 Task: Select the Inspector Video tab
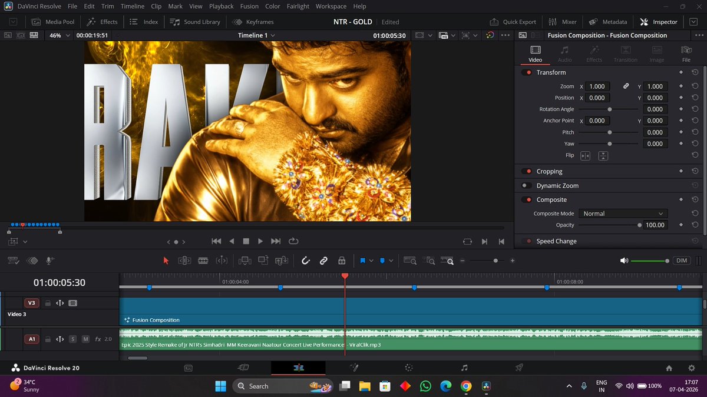(535, 54)
